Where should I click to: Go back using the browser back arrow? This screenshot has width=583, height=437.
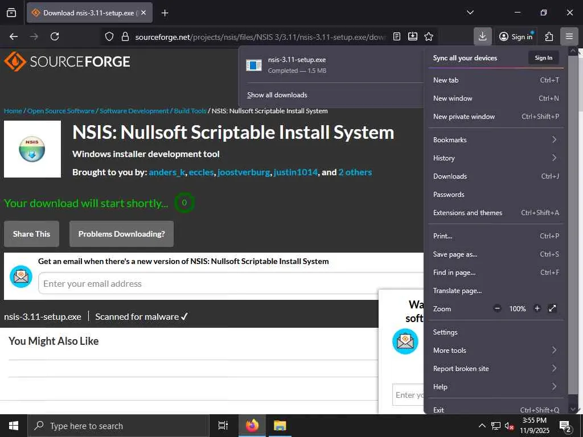tap(14, 36)
